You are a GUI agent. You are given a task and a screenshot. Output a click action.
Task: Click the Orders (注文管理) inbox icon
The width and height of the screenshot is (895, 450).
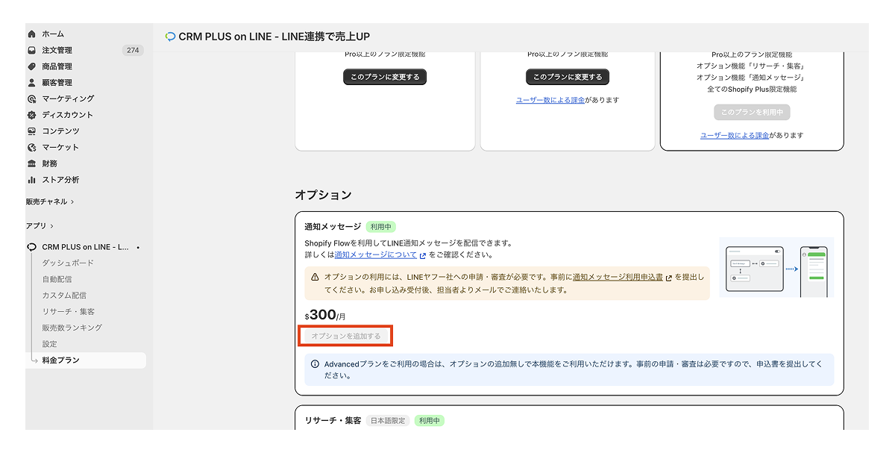click(31, 50)
